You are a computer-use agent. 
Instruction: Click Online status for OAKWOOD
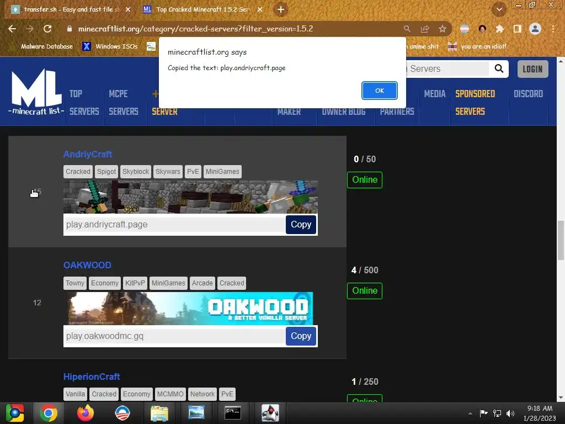[365, 291]
